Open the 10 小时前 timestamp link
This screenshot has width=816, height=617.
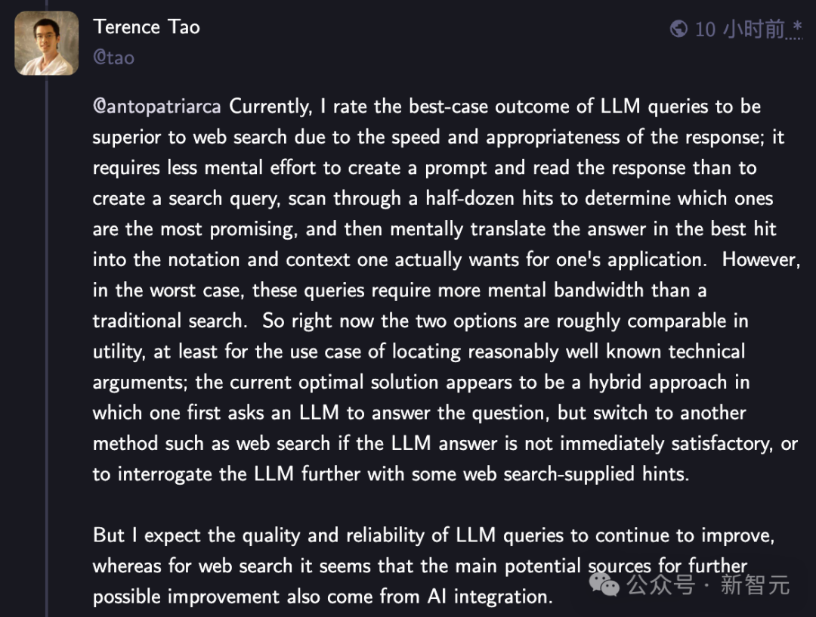point(740,29)
